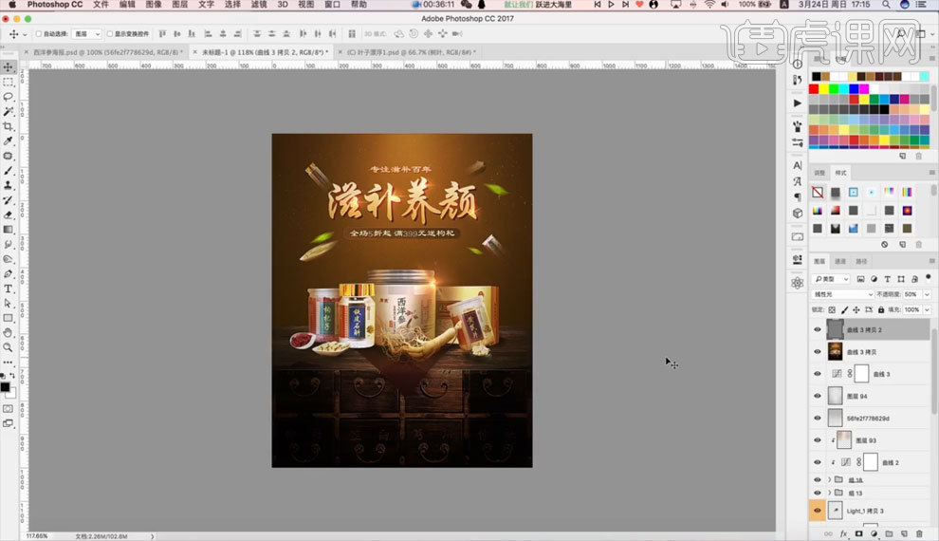Image resolution: width=939 pixels, height=541 pixels.
Task: Click the Character panel icon in the dock
Action: (797, 165)
